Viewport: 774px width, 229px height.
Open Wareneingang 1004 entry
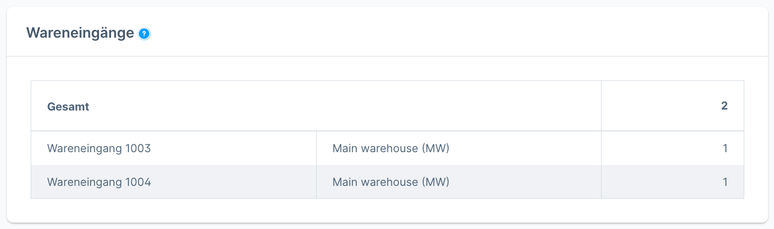[x=99, y=182]
